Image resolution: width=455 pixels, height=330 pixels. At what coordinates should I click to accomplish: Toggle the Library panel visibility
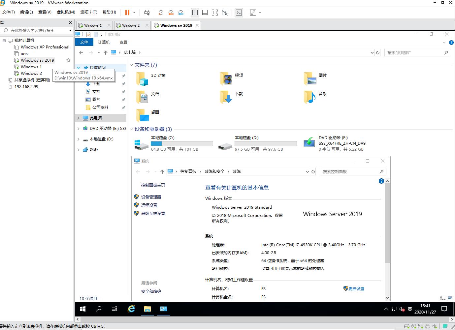coord(195,12)
